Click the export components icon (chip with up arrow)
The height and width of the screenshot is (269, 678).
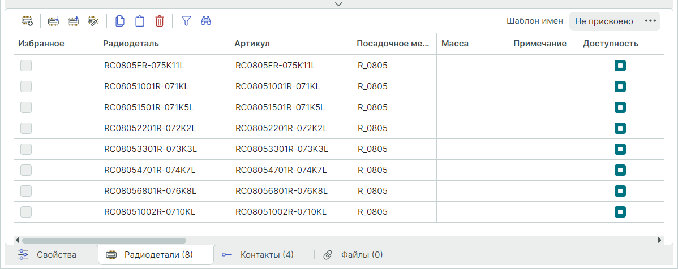(73, 21)
